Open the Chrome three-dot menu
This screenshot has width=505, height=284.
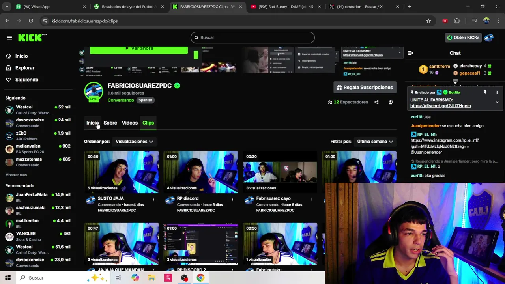tap(498, 21)
